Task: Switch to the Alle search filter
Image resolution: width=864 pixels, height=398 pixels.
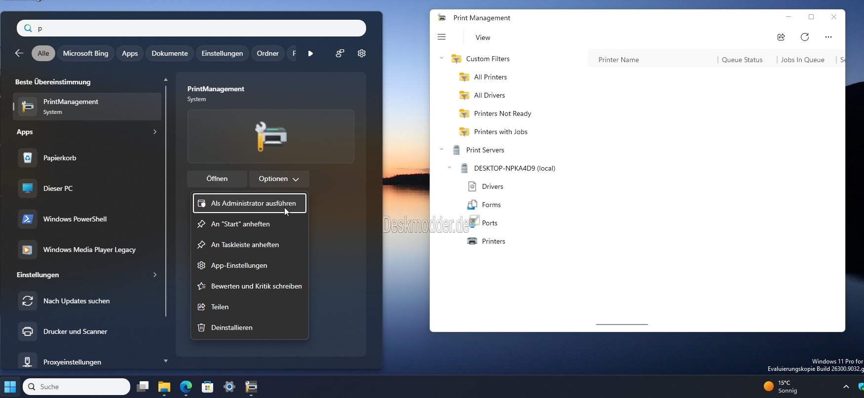Action: pos(43,53)
